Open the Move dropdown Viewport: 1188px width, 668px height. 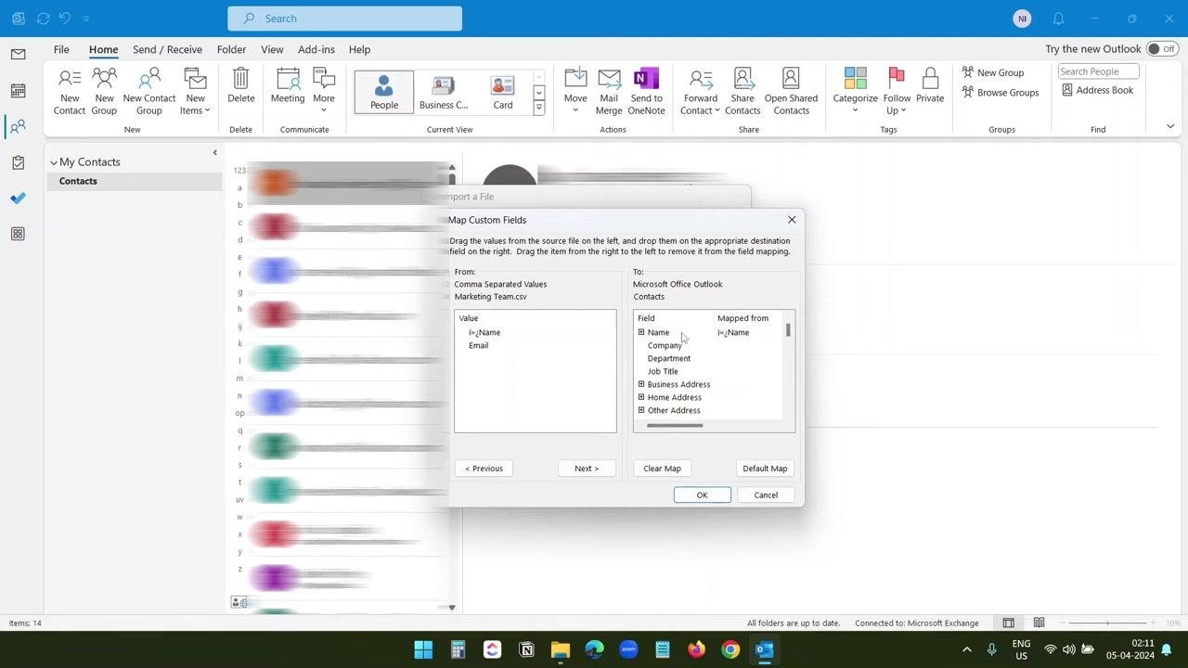(575, 91)
